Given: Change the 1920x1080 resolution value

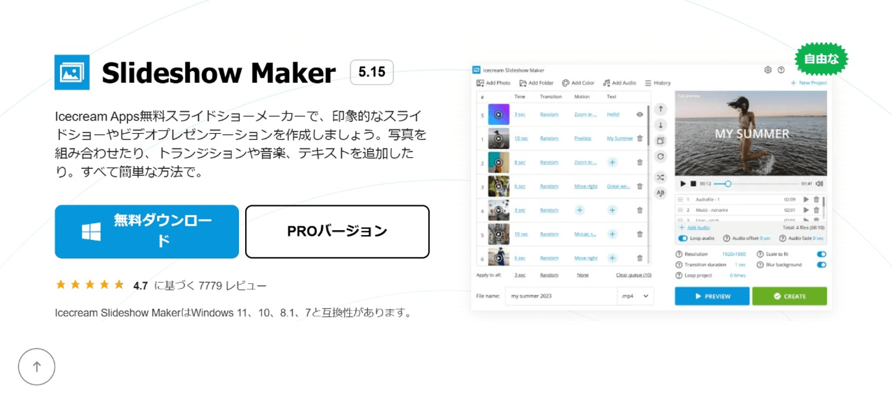Looking at the screenshot, I should 734,254.
